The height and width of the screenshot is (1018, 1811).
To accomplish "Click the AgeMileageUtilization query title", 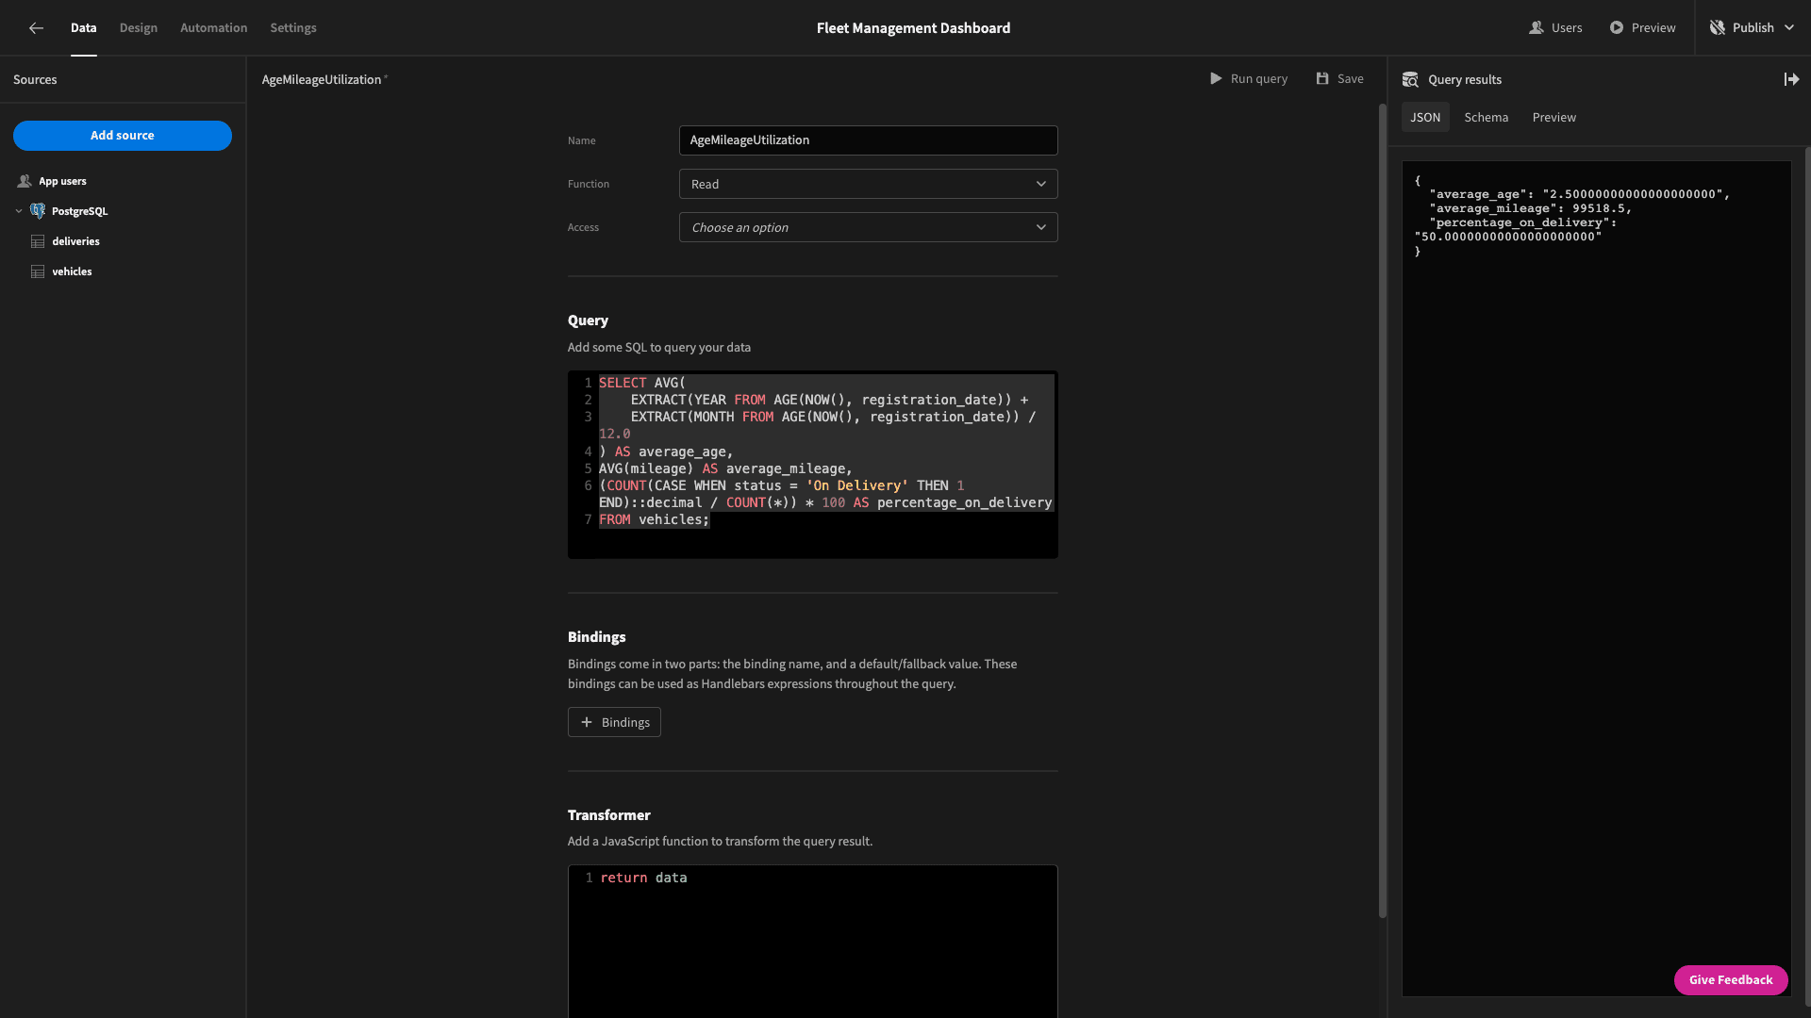I will (322, 80).
